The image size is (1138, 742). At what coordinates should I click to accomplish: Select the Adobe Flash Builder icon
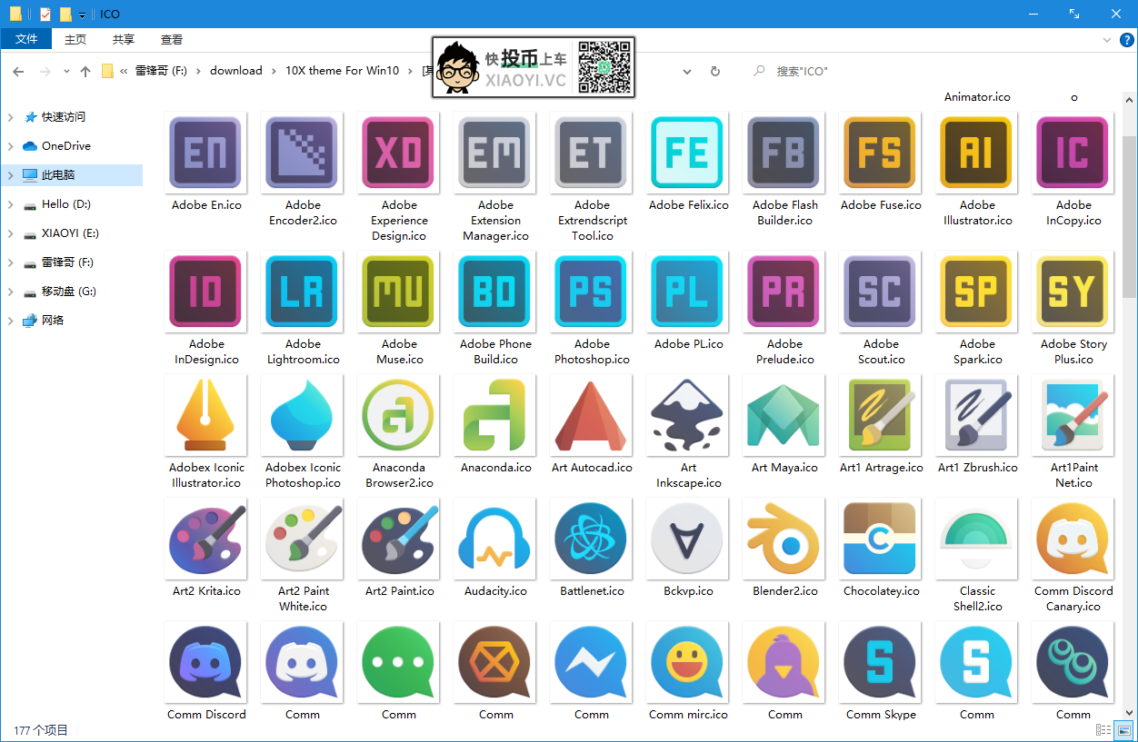784,153
